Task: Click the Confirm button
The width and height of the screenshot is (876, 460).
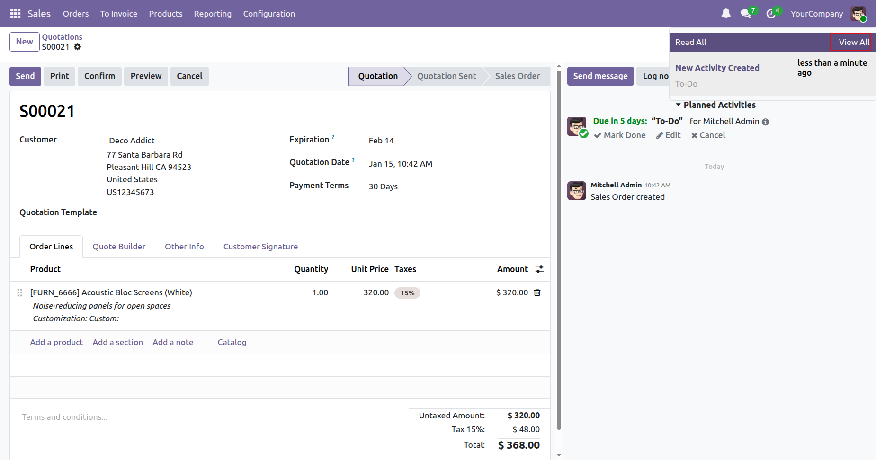Action: (99, 76)
